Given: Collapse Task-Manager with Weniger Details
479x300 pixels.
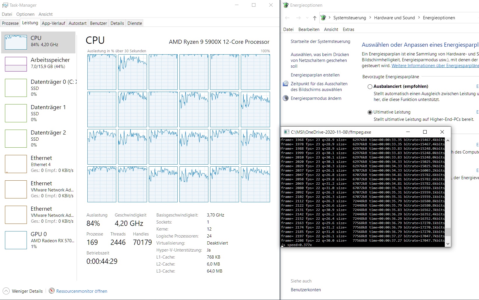Looking at the screenshot, I should pos(23,291).
